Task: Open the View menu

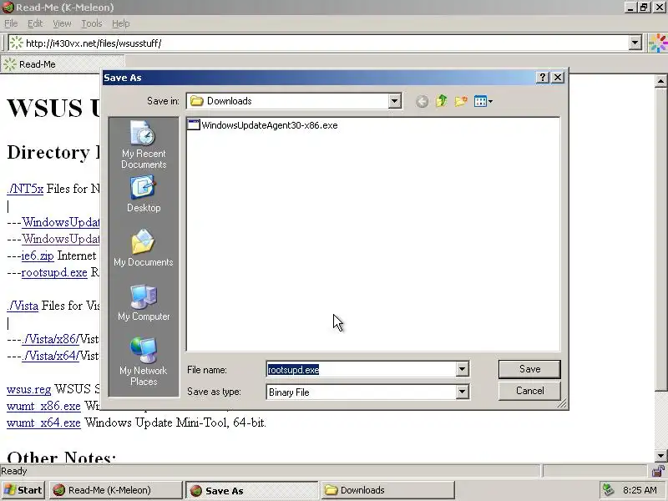Action: [62, 23]
